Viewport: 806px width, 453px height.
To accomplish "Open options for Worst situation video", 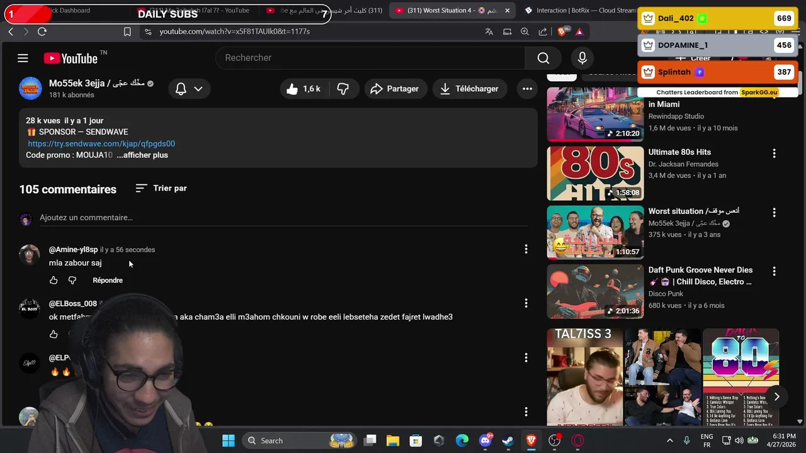I will pyautogui.click(x=774, y=213).
